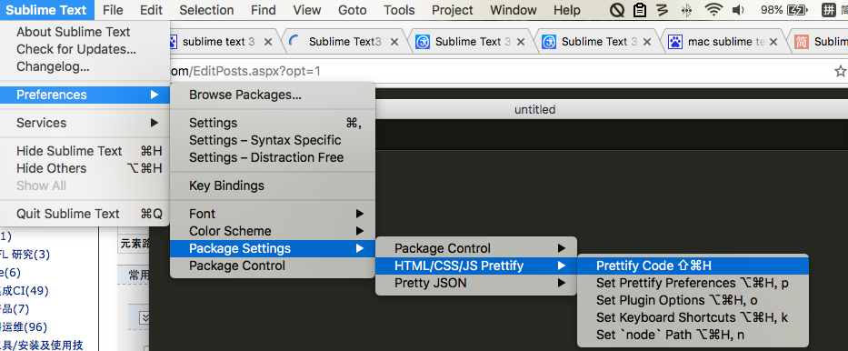This screenshot has width=848, height=351.
Task: Click the browser address bar URL
Action: coord(245,71)
